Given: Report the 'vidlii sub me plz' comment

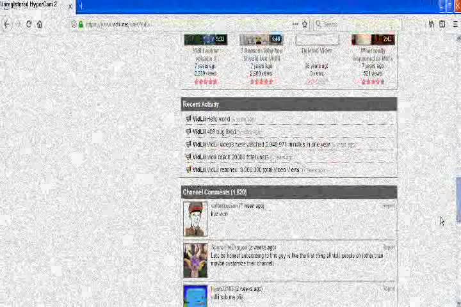Looking at the screenshot, I should (389, 289).
